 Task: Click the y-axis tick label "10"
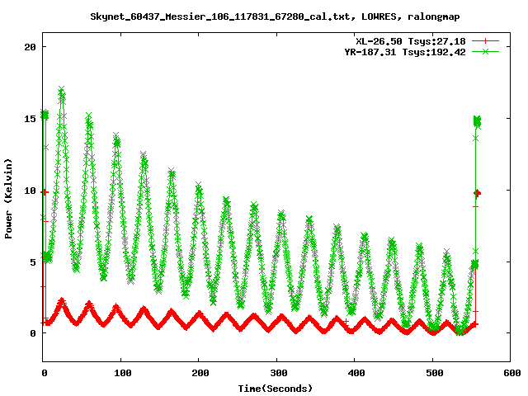click(30, 191)
